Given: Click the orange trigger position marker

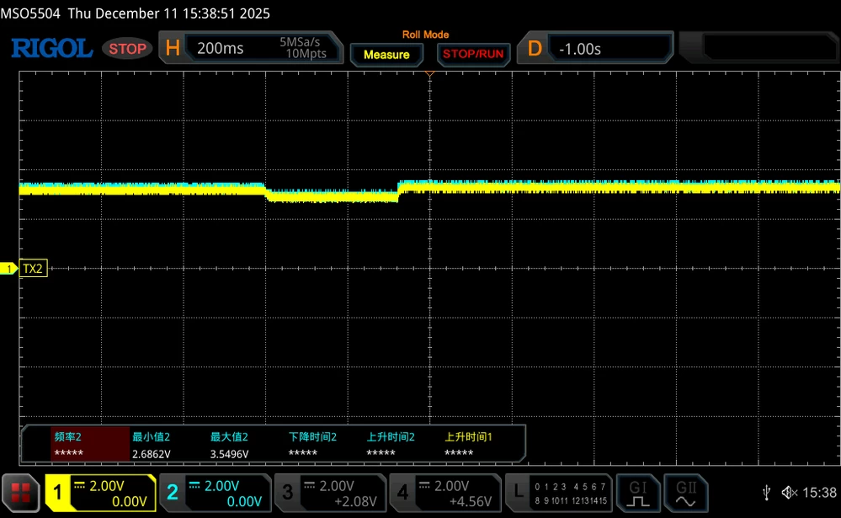Looking at the screenshot, I should (429, 75).
